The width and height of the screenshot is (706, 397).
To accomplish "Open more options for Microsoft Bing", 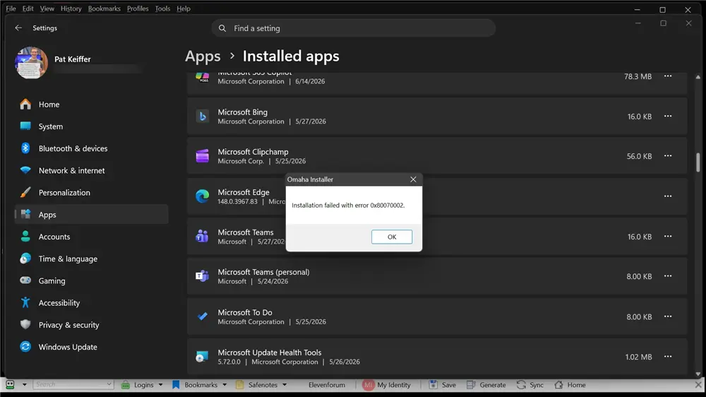I will pos(668,117).
